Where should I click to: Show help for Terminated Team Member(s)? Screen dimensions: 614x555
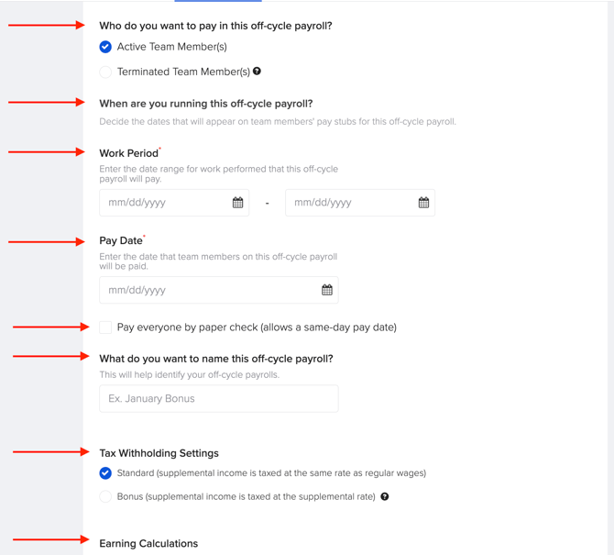(257, 72)
